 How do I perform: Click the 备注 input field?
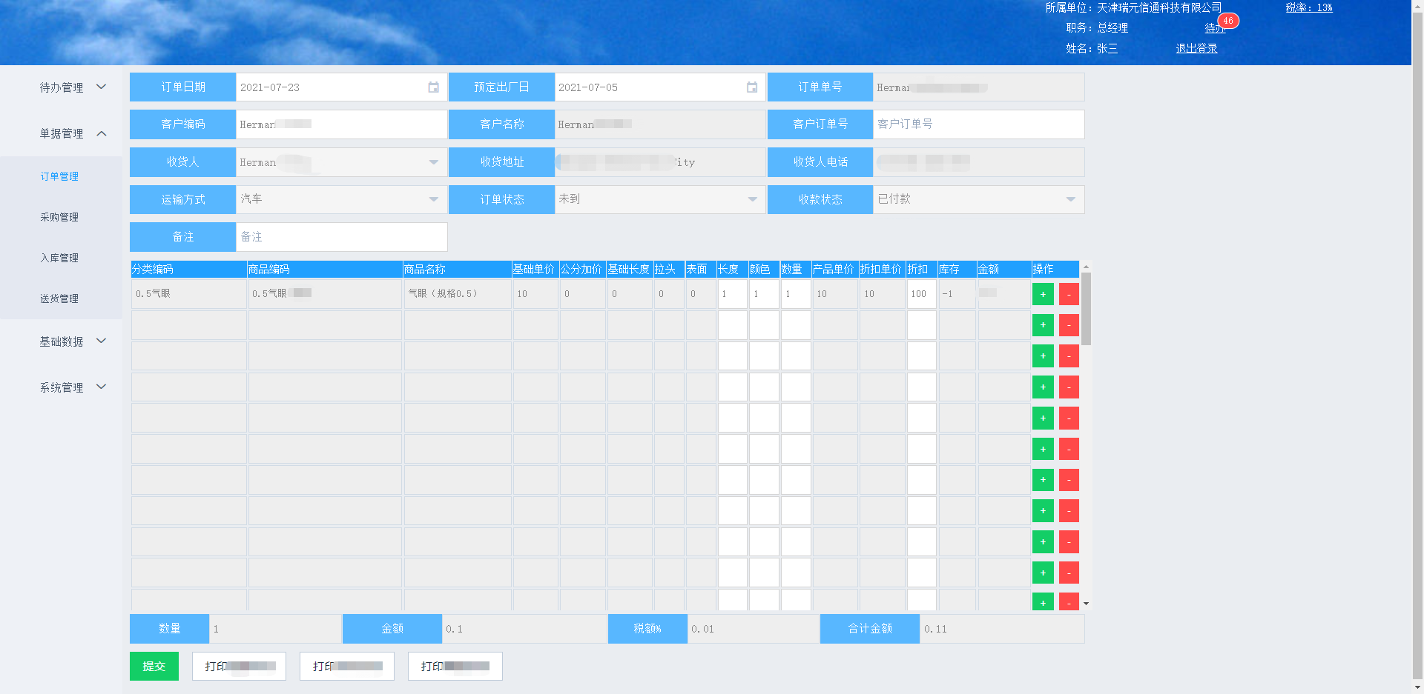pyautogui.click(x=341, y=237)
